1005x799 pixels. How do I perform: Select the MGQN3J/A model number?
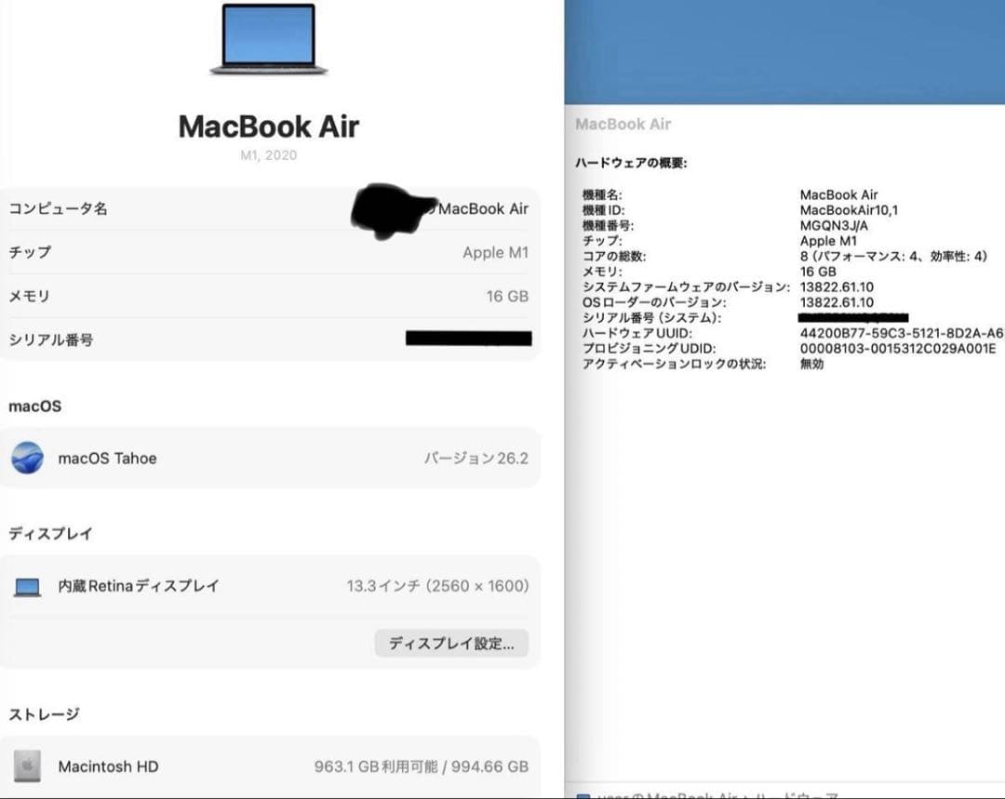pos(834,225)
